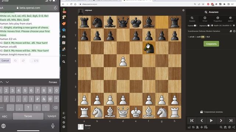Reload the beta.openai.com page in phone browser
Viewport: 236px width, 132px height.
coord(55,8)
